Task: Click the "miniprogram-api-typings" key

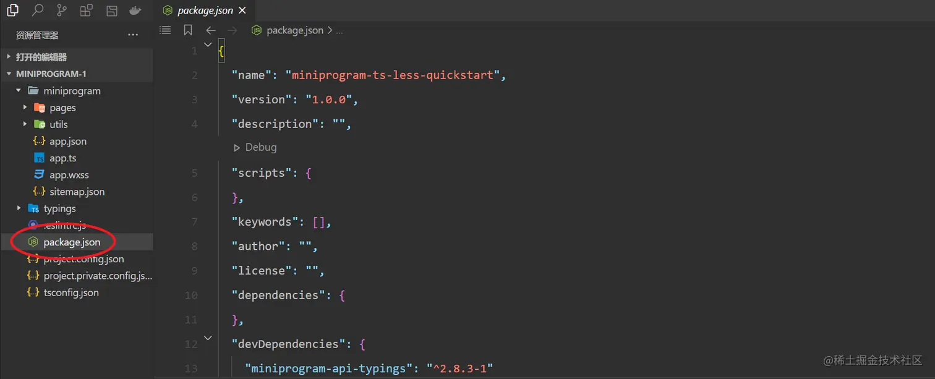Action: 329,368
